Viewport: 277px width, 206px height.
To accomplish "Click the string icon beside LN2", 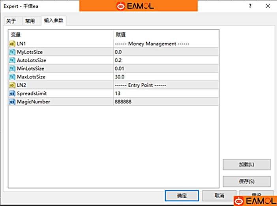I will [12, 85].
